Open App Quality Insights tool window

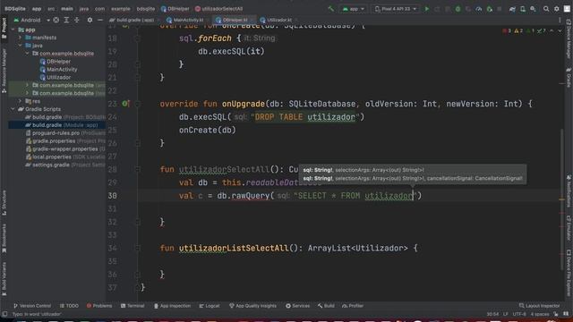pos(252,306)
